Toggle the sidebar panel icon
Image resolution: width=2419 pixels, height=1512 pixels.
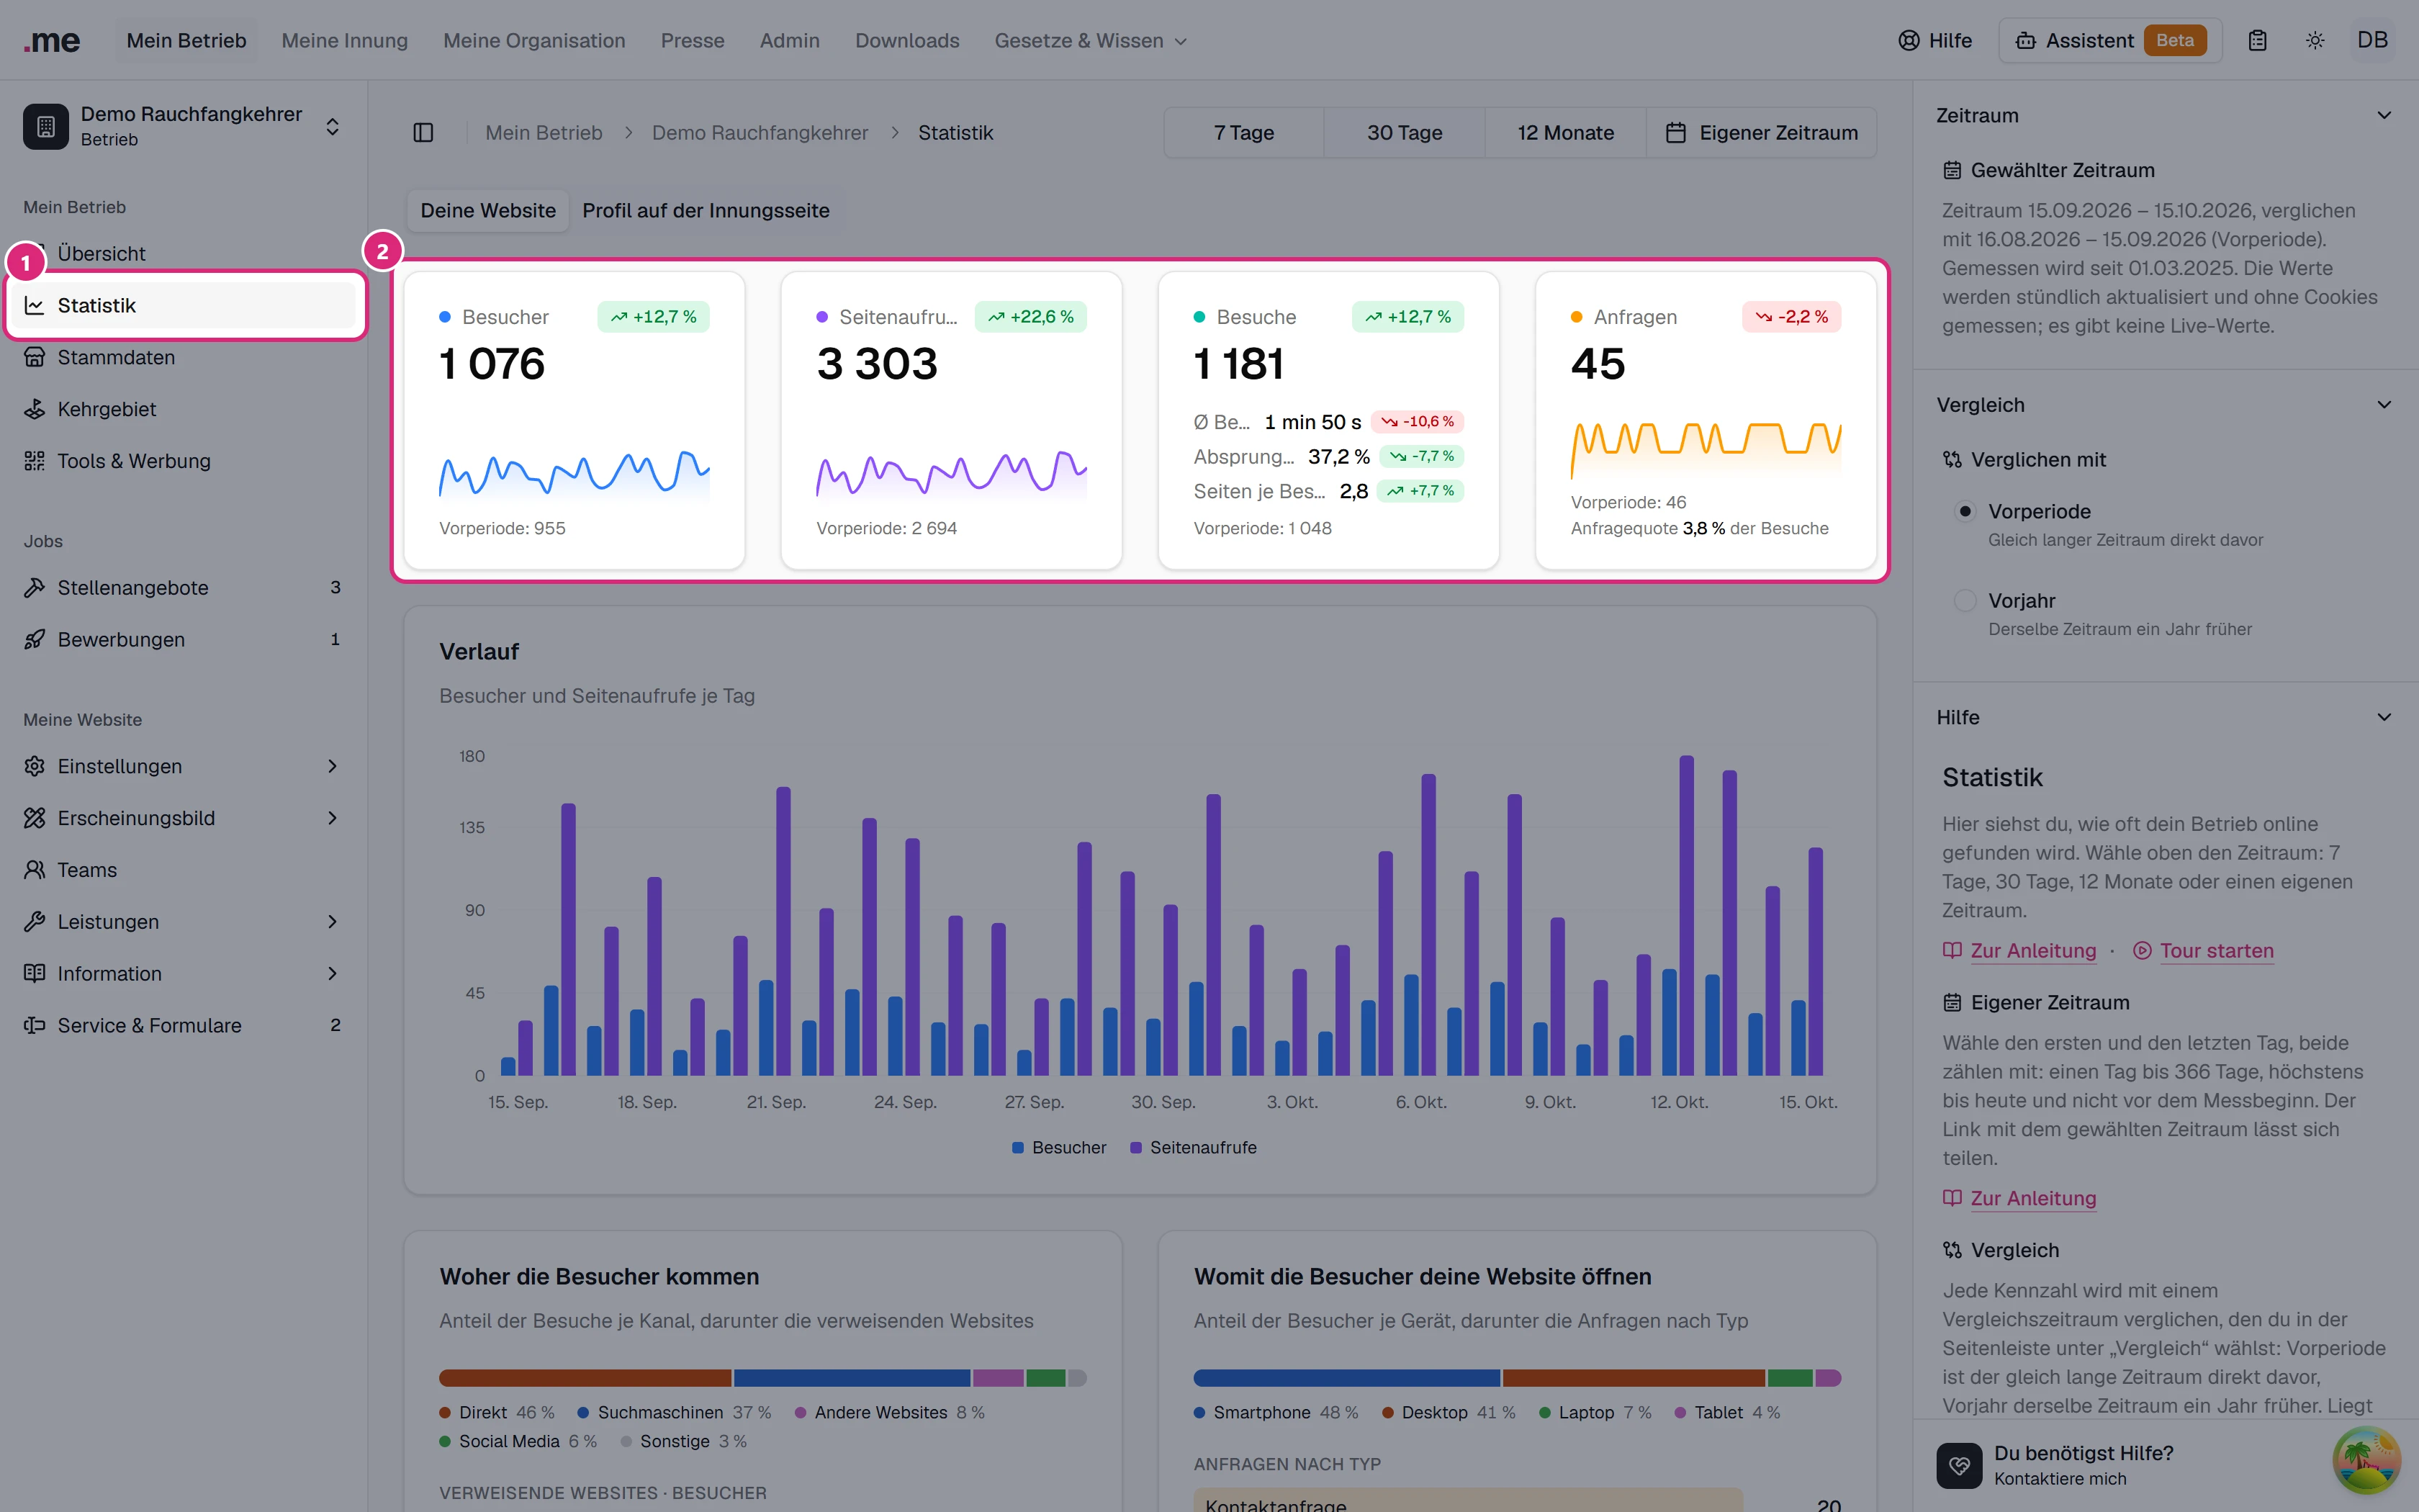423,133
